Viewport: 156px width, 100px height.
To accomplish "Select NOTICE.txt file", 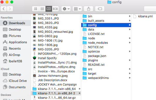I will (106, 47).
